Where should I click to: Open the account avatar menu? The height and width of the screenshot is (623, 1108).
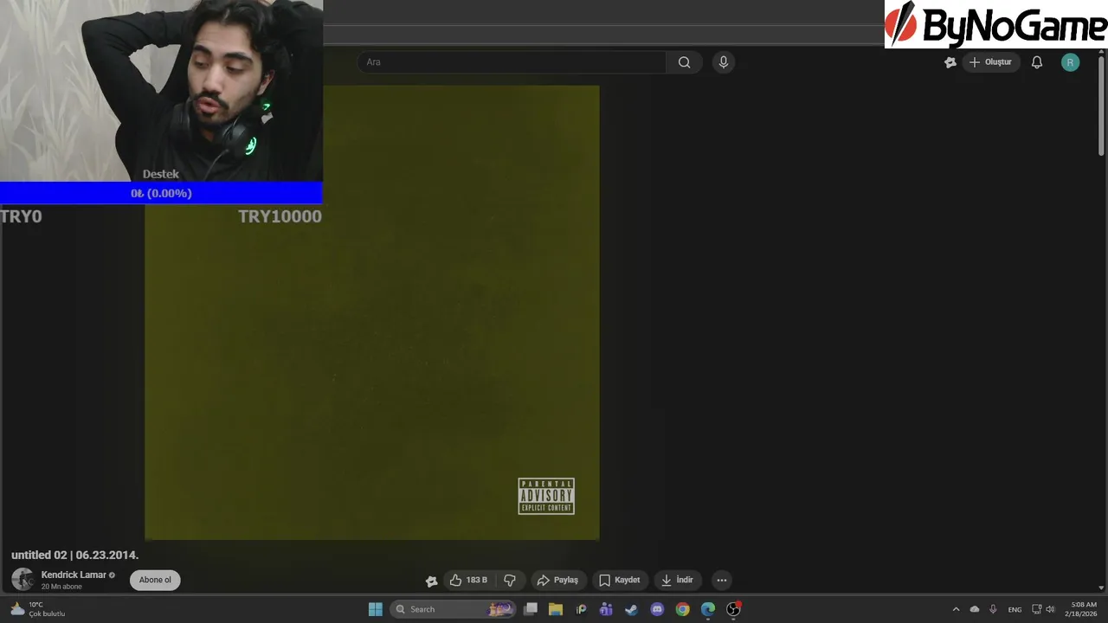click(1071, 62)
